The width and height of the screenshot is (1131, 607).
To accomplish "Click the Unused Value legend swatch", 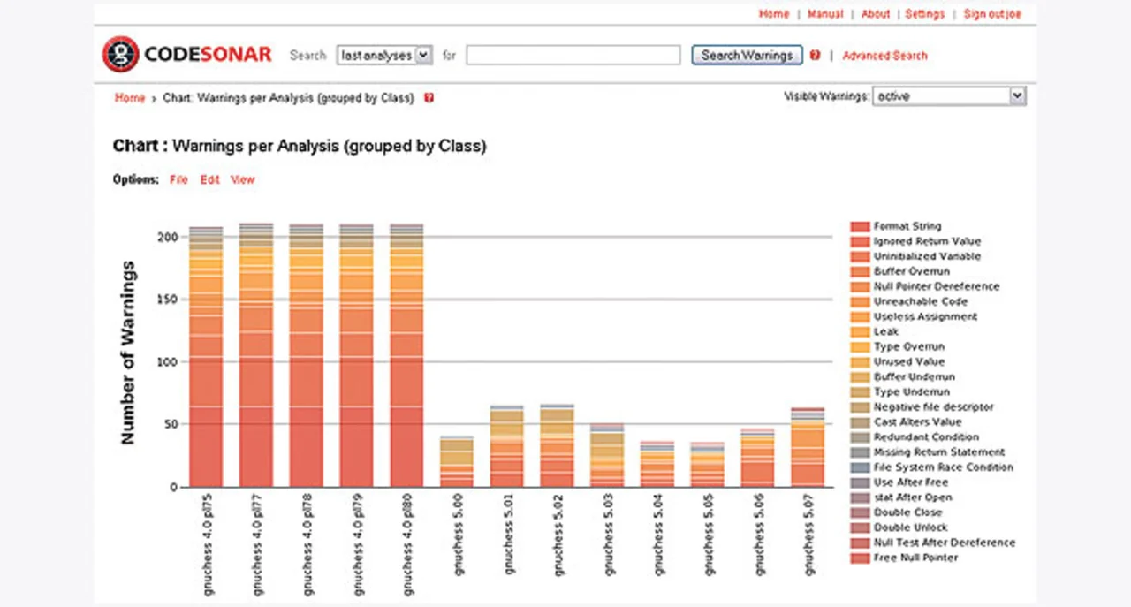I will point(860,361).
